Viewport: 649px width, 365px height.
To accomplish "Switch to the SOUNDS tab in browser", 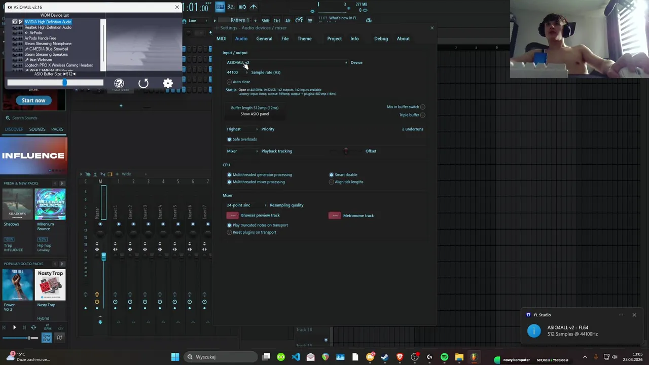I will point(37,129).
